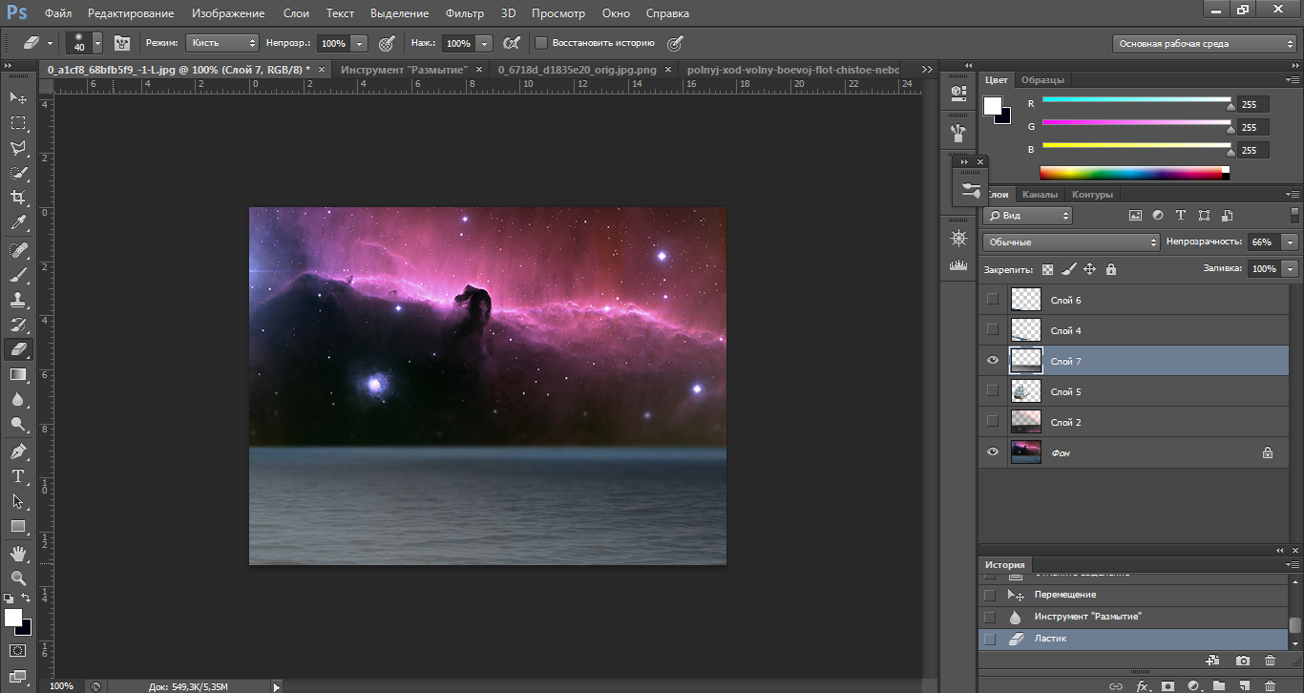Hide the Фон background layer
This screenshot has height=693, width=1304.
993,452
